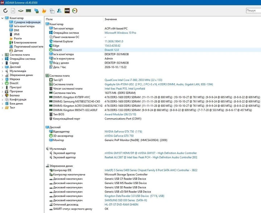Click the network computers toolbar icon
The height and width of the screenshot is (213, 261).
(x=37, y=11)
